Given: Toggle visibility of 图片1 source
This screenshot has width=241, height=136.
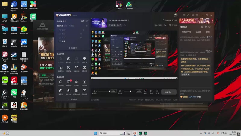Looking at the screenshot, I should click(81, 34).
